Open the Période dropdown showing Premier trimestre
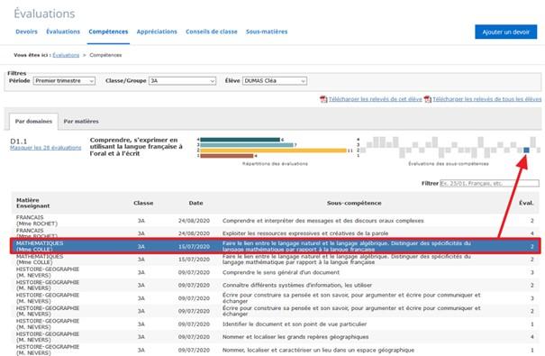The height and width of the screenshot is (356, 545). tap(64, 80)
